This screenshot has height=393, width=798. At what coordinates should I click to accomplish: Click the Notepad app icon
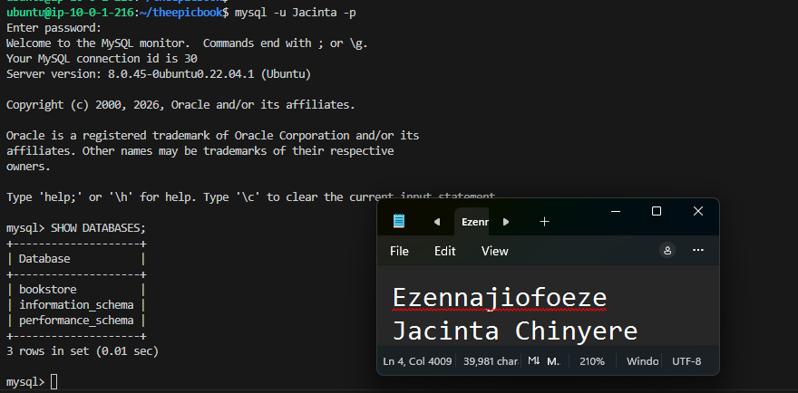click(399, 221)
